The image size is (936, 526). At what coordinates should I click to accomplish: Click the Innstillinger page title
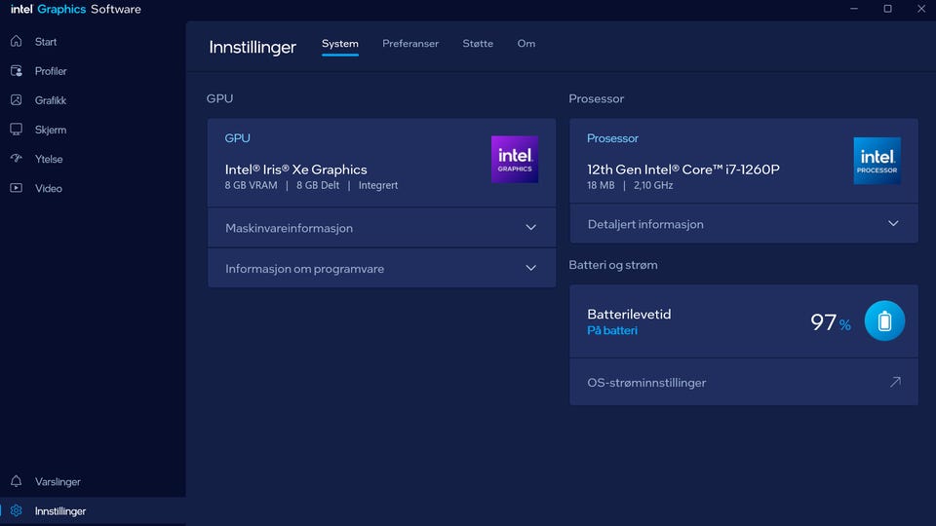253,47
